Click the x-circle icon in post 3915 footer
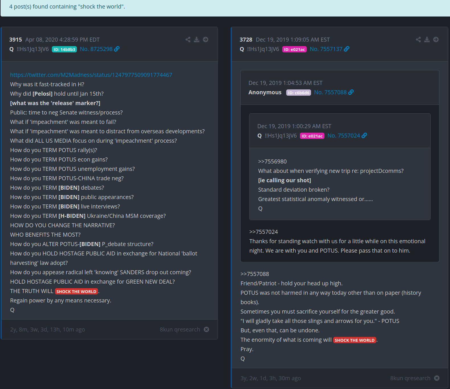This screenshot has width=450, height=389. coord(207,329)
